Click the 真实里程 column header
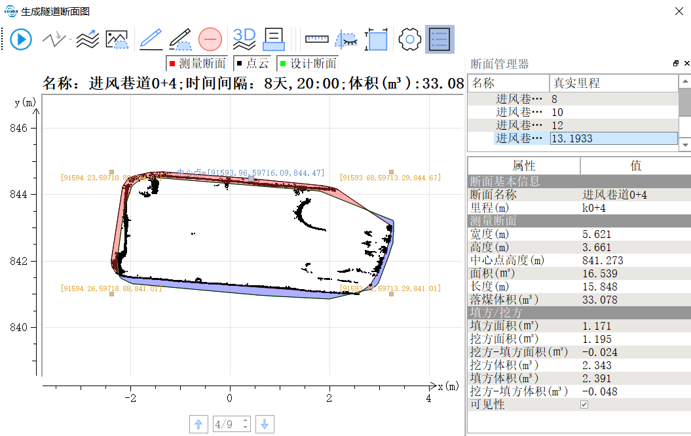Image resolution: width=691 pixels, height=436 pixels. [x=614, y=83]
